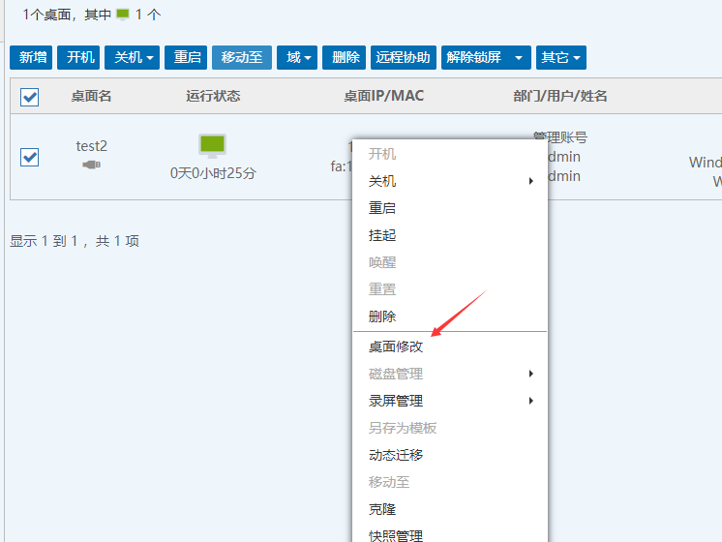Open the 其它 dropdown menu
The width and height of the screenshot is (722, 542).
click(560, 57)
